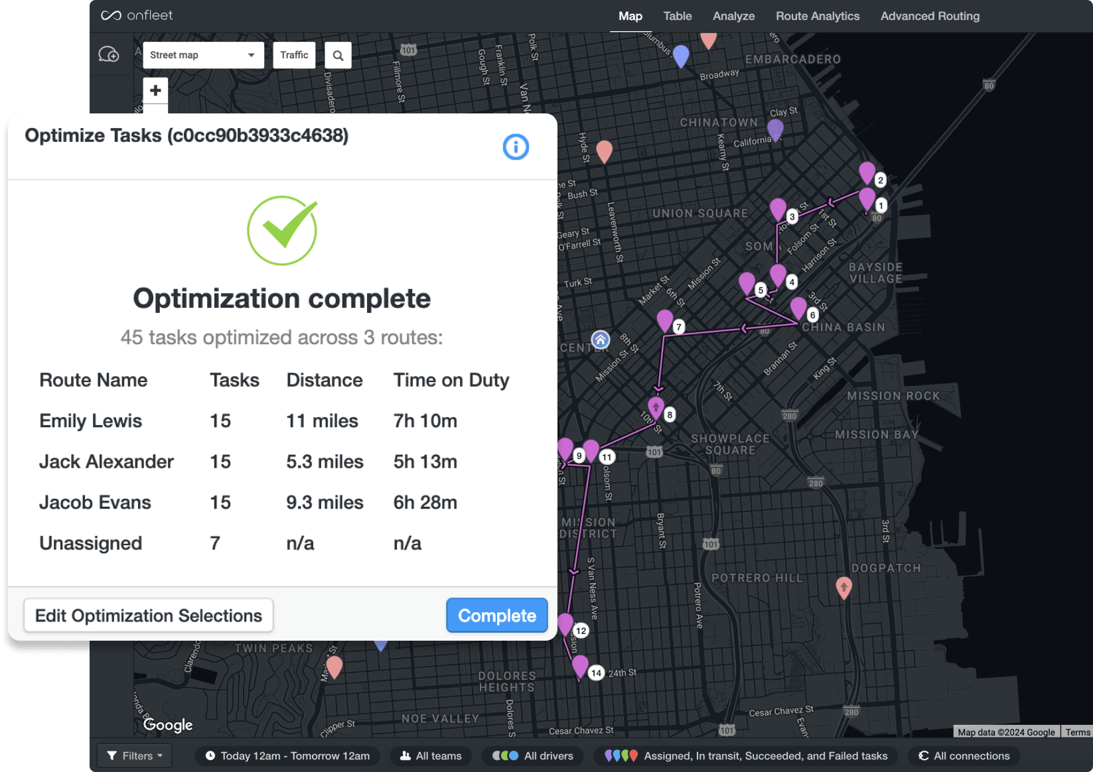This screenshot has height=772, width=1093.
Task: Expand the Filters dropdown in status bar
Action: click(134, 755)
